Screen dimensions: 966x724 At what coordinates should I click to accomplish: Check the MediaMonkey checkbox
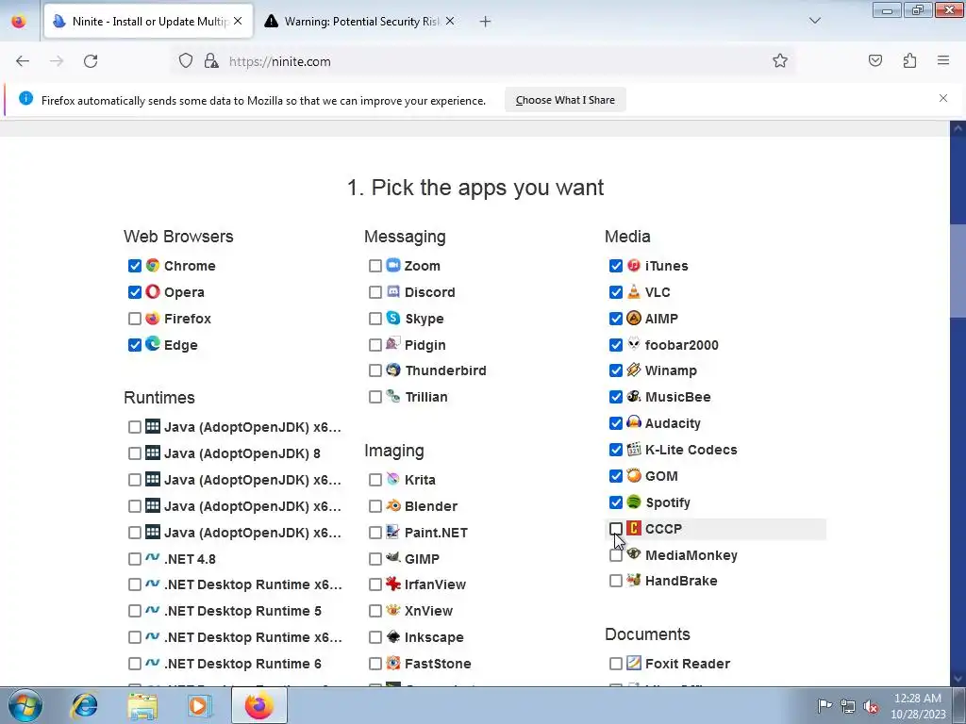(615, 554)
